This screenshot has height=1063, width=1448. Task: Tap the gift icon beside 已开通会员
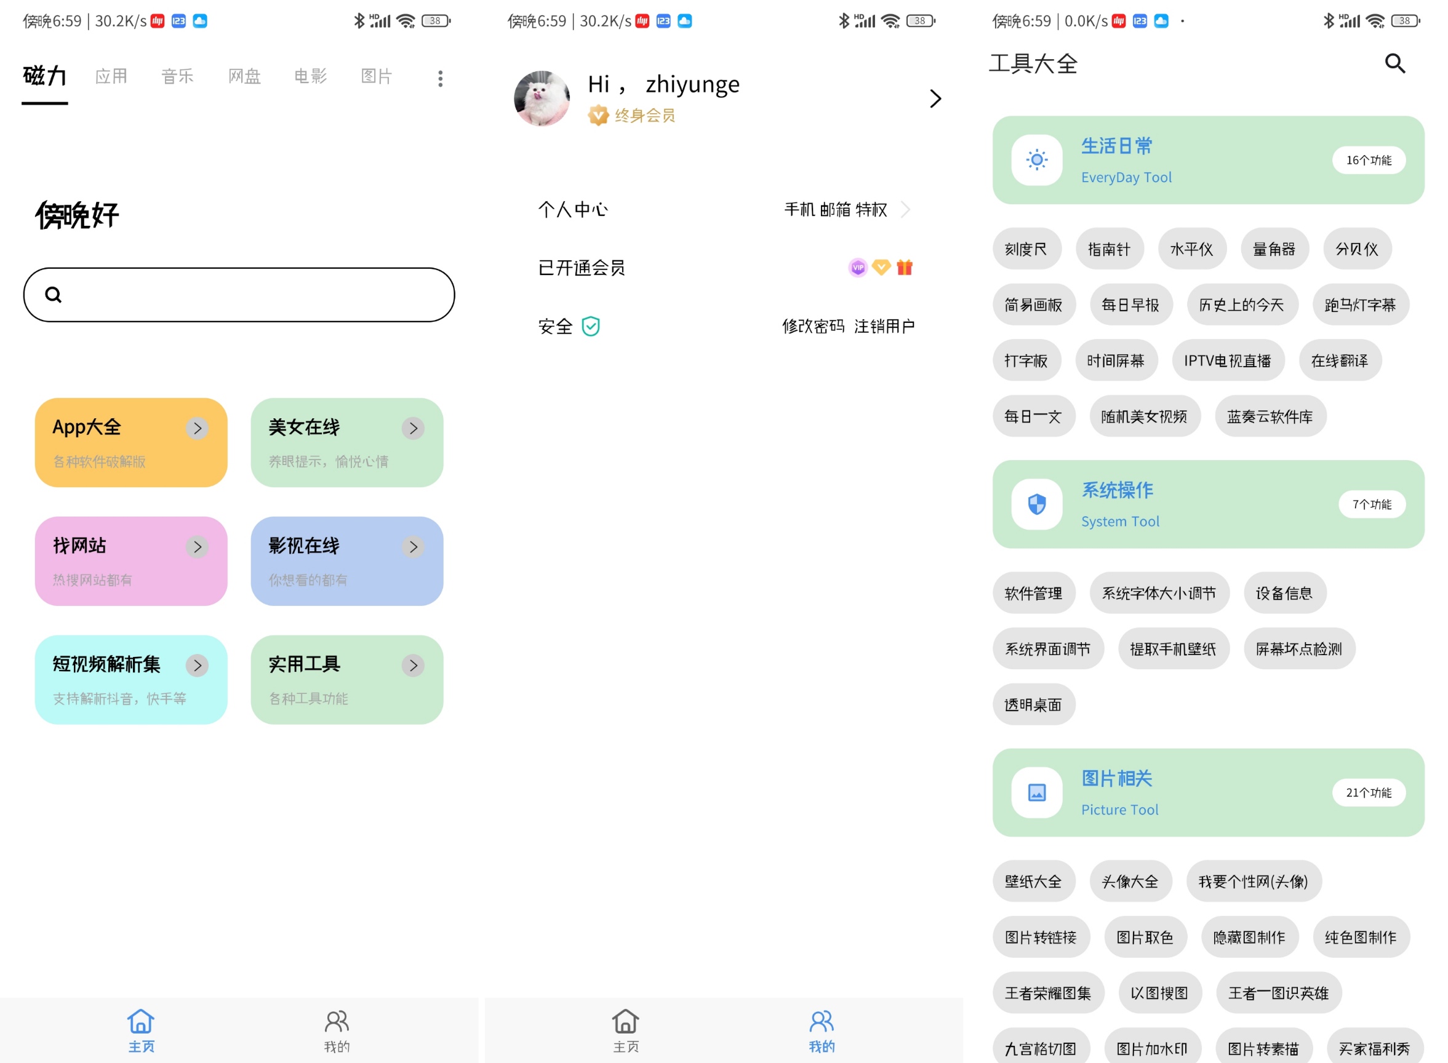(x=904, y=267)
